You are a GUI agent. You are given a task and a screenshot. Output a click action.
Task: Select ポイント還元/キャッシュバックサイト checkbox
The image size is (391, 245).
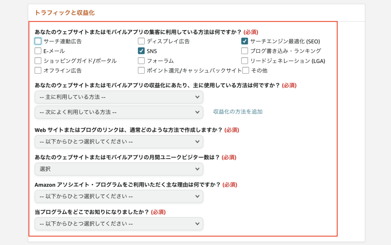click(141, 70)
